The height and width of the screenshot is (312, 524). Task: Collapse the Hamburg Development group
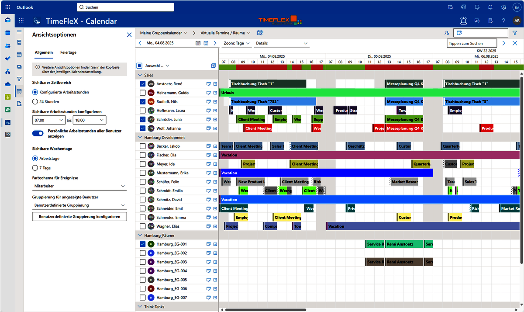point(140,137)
